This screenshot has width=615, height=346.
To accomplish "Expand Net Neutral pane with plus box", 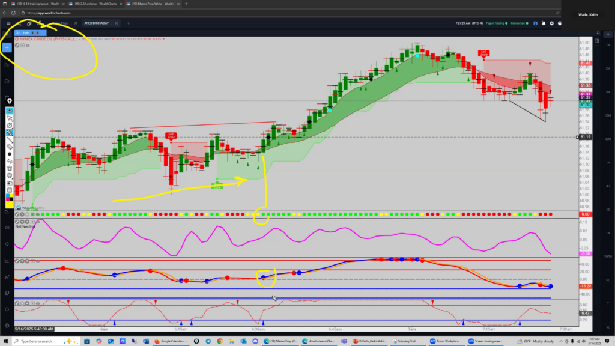I will pyautogui.click(x=32, y=222).
